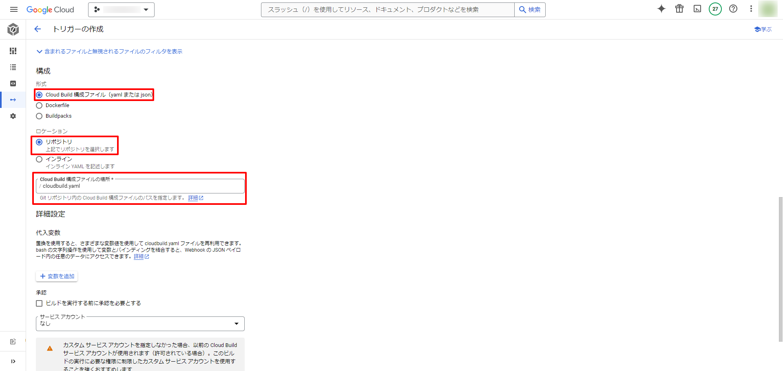Click the Gemini AI sparkle icon
Screen dimensions: 783x371
[x=661, y=9]
